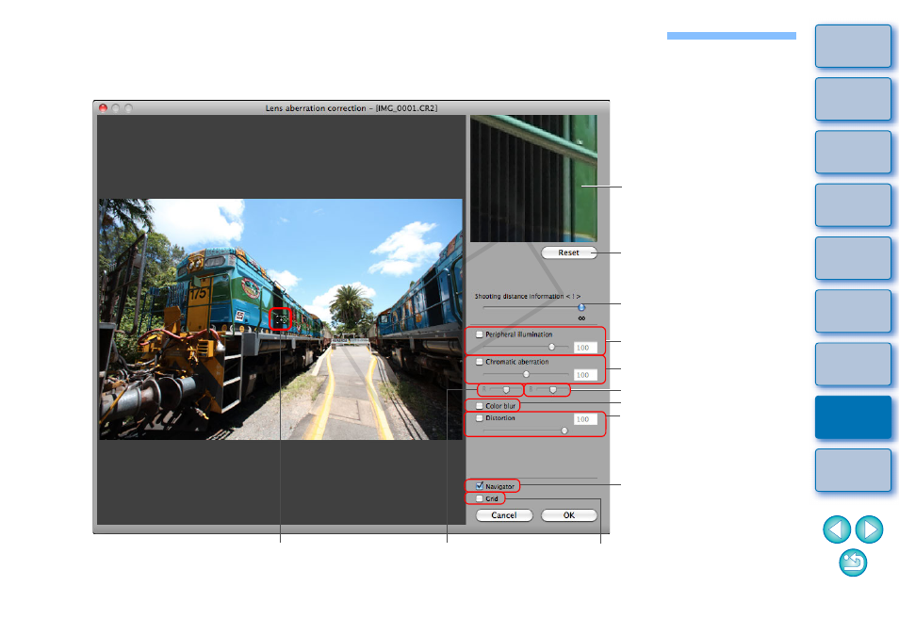Click the Distortion slider handle
This screenshot has height=635, width=899.
[x=564, y=431]
